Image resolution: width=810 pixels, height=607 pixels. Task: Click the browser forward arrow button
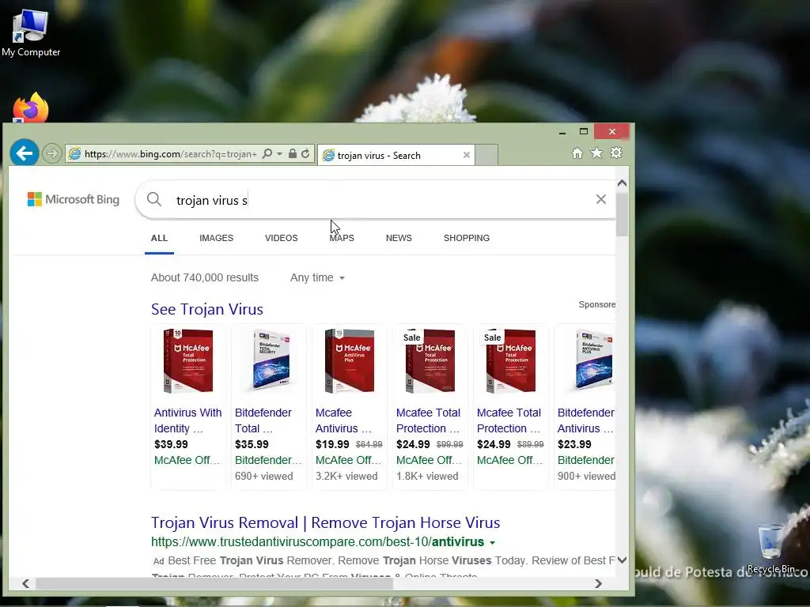(x=51, y=153)
